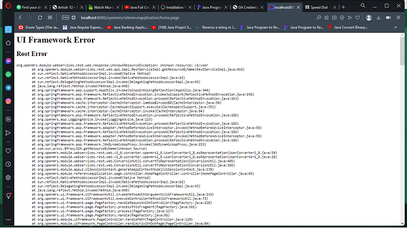Open Java Convert Binary bookmark
Viewport: 407px width, 228px height.
click(x=347, y=27)
